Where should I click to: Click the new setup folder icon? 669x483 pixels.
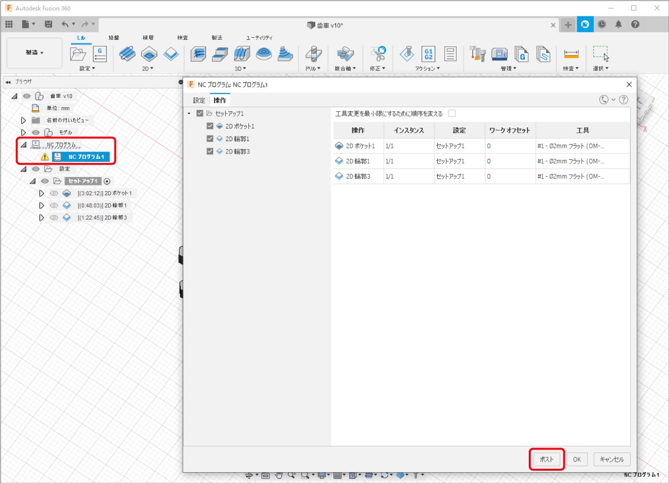[78, 54]
